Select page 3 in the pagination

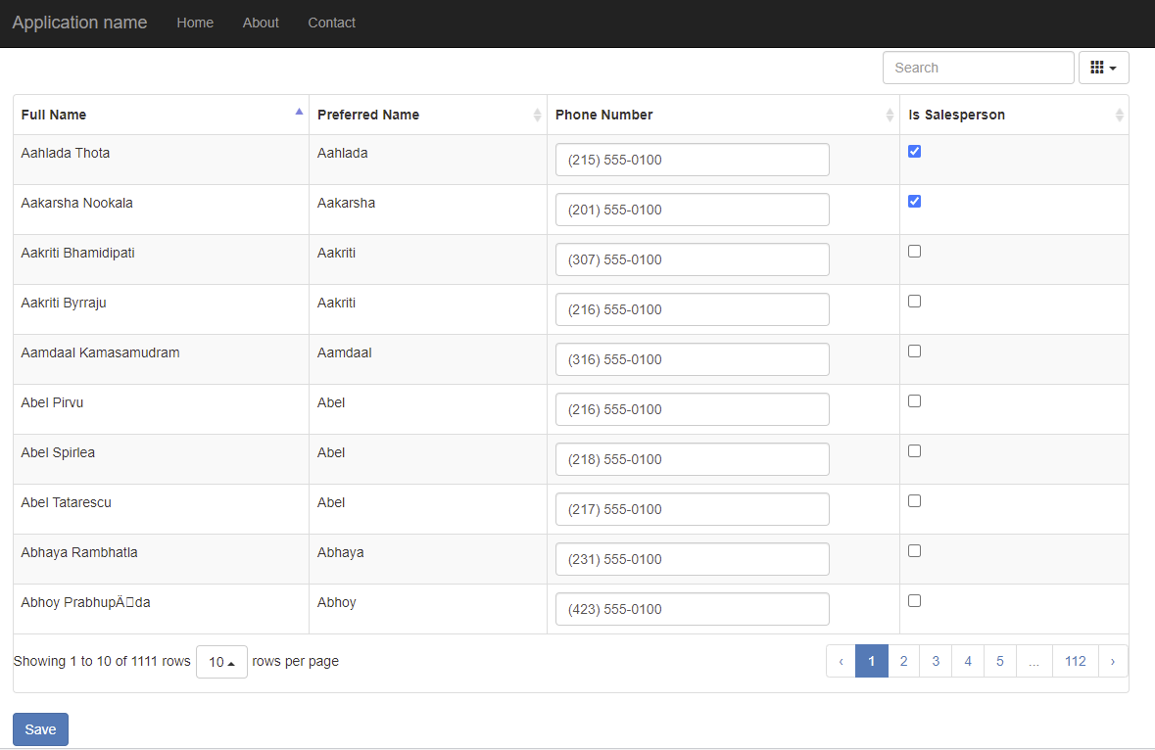click(x=936, y=661)
